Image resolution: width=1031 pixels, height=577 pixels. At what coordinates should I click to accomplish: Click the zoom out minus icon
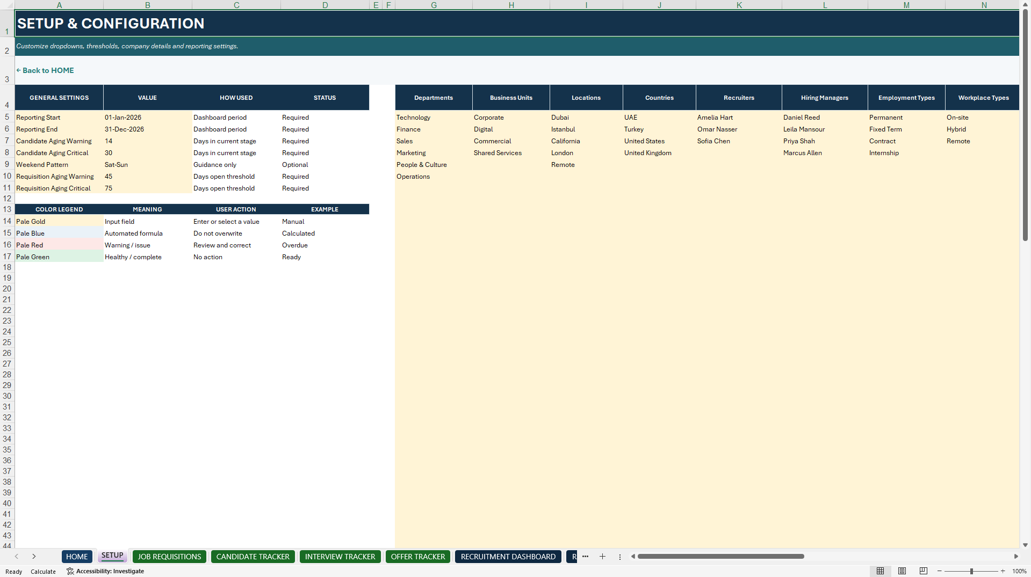(x=940, y=571)
